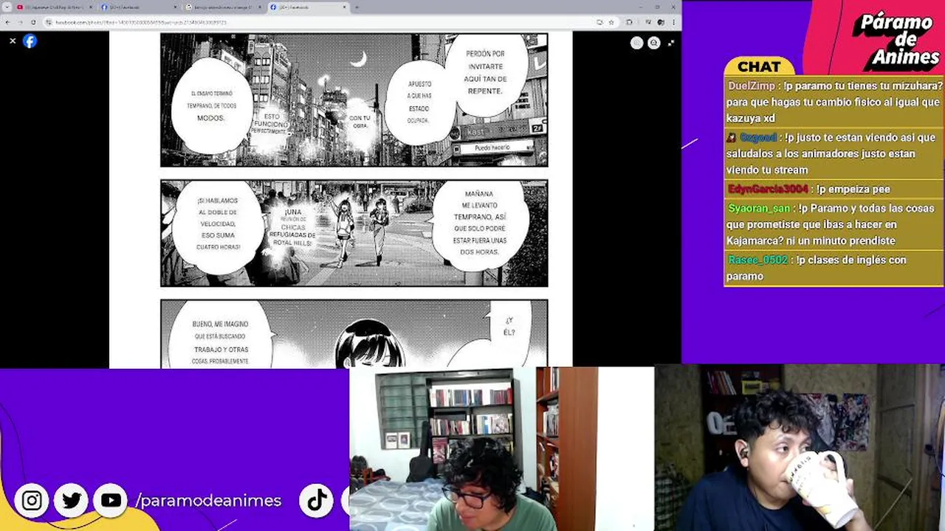The image size is (945, 531).
Task: Switch to the YouTube browser tab
Action: coord(55,7)
